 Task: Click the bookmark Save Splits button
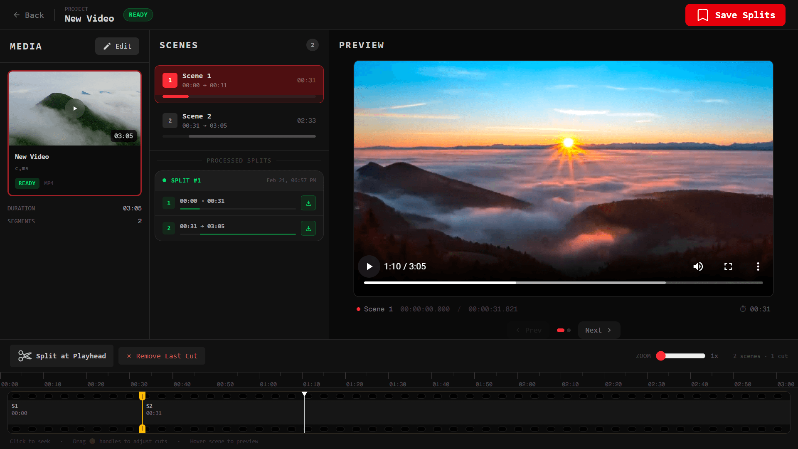point(735,15)
